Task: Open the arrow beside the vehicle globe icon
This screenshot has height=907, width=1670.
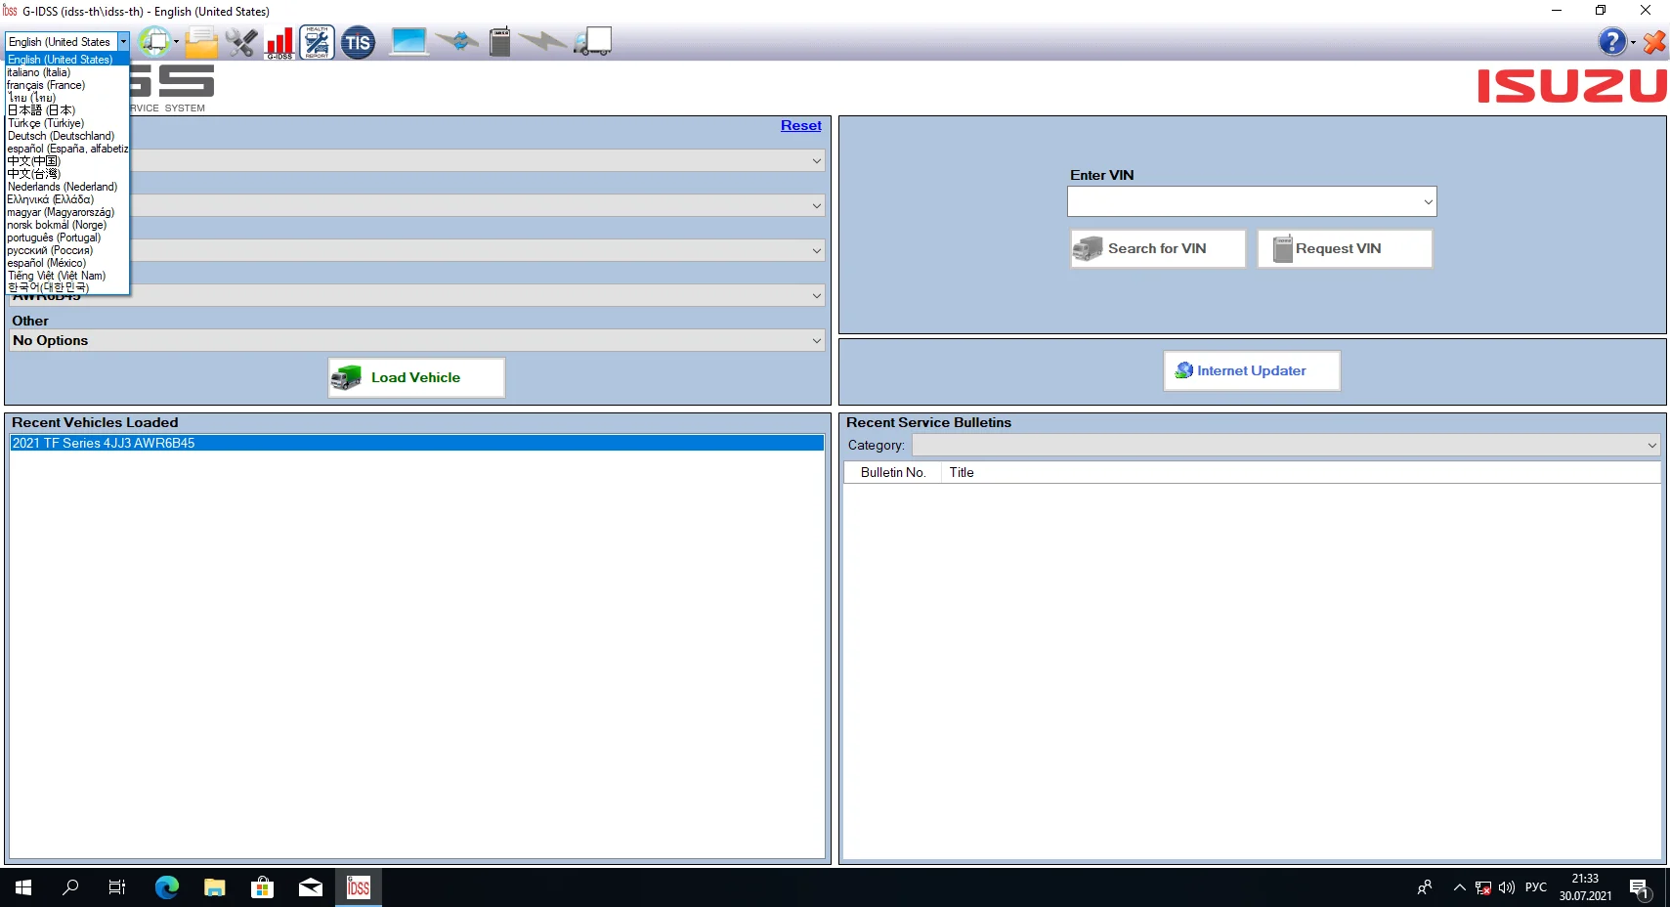Action: point(176,42)
